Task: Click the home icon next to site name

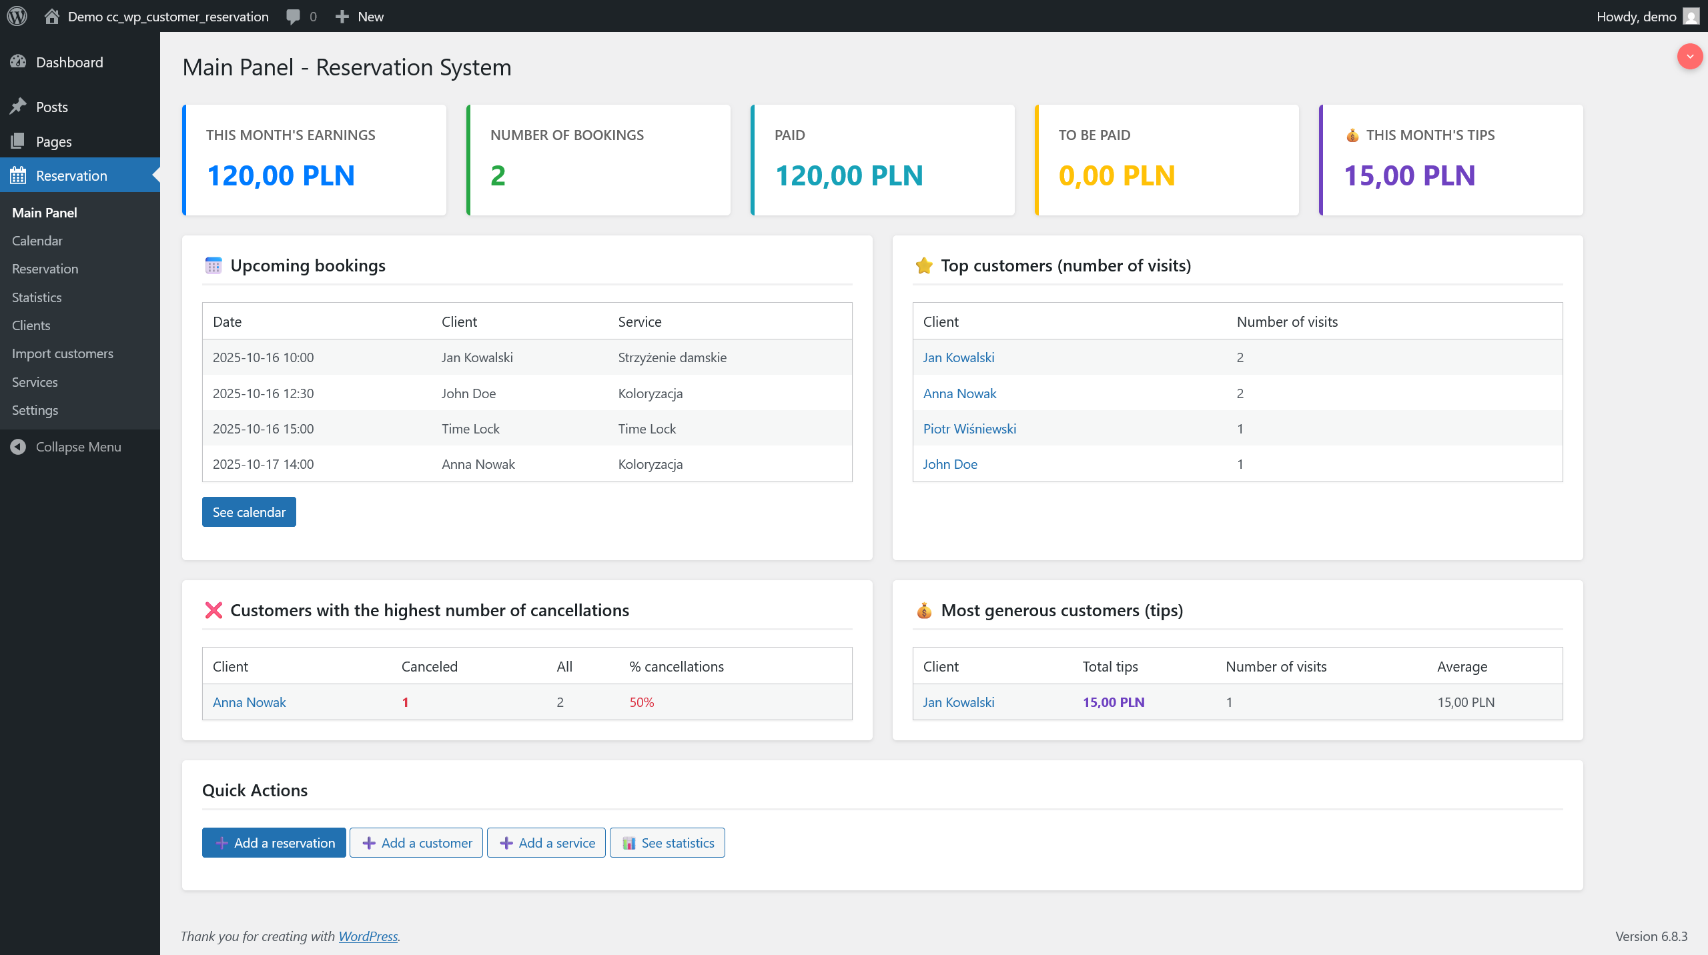Action: coord(52,16)
